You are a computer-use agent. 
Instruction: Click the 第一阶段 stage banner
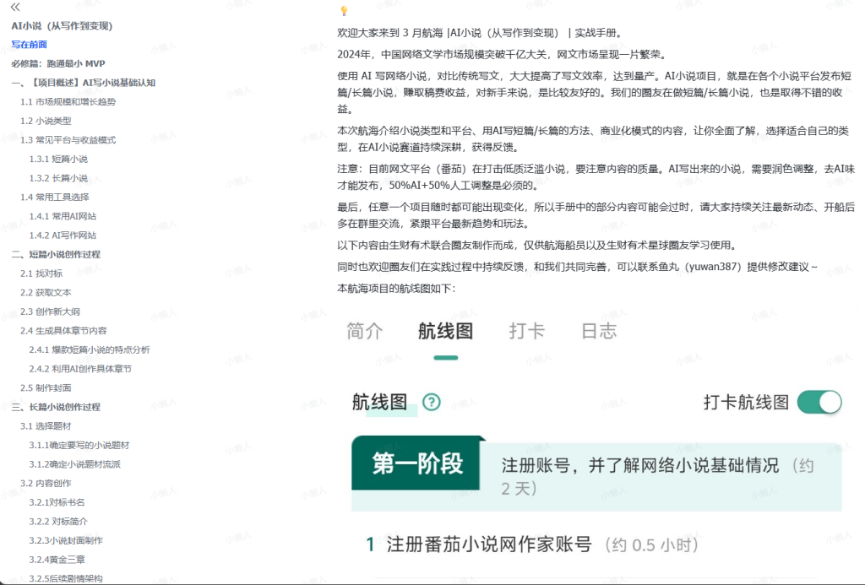417,463
